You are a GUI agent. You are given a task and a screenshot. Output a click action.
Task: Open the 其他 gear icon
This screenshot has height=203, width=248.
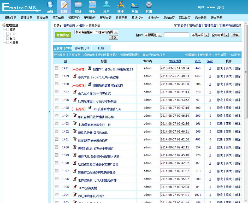tap(149, 5)
